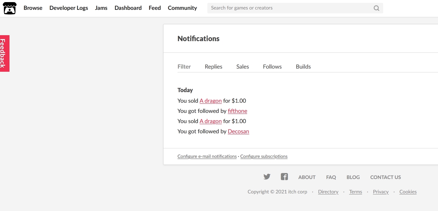View follower Decosan's profile
This screenshot has width=438, height=211.
pos(238,131)
